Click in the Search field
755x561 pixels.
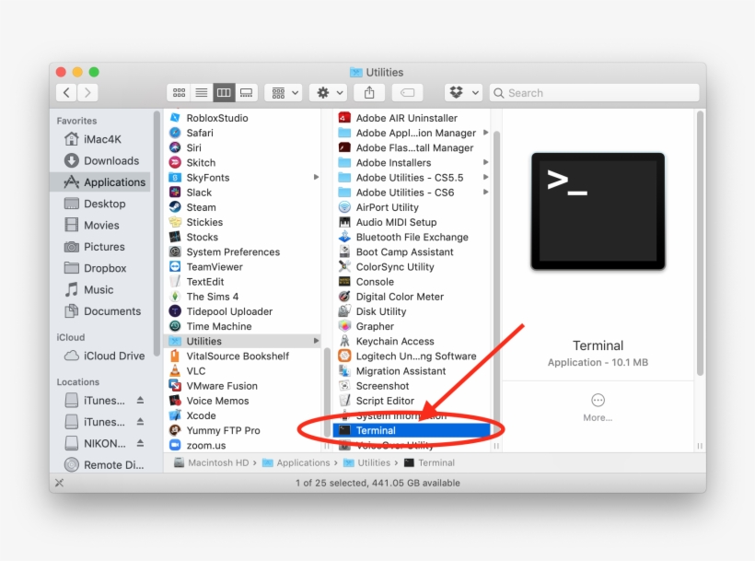tap(595, 93)
